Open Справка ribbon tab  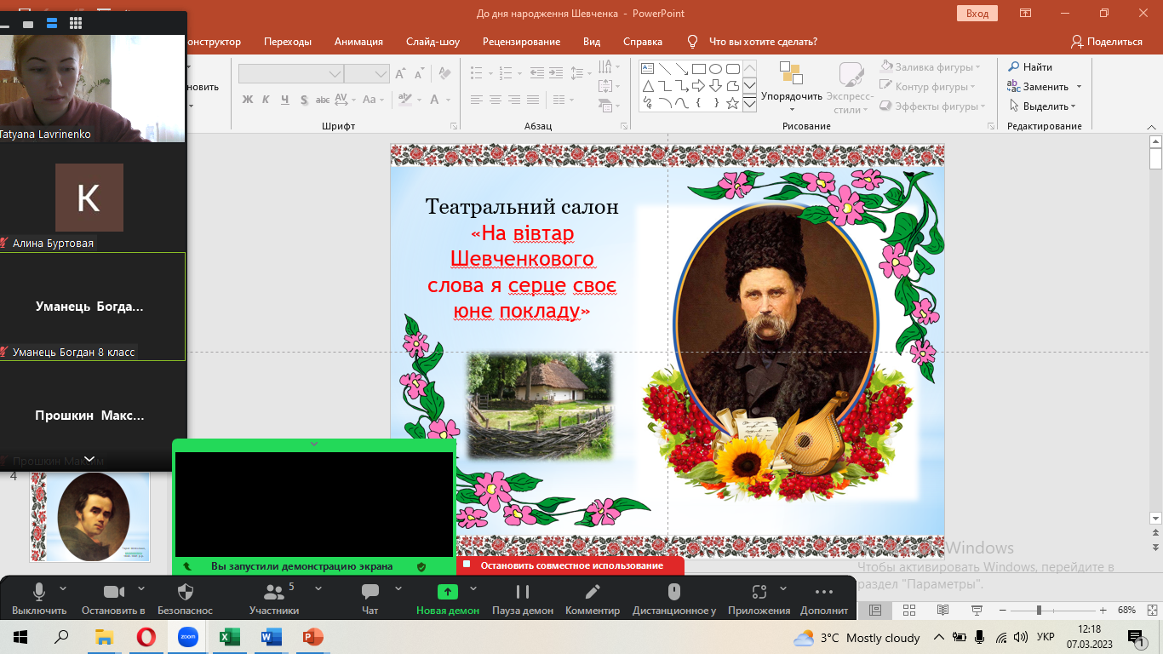[643, 42]
